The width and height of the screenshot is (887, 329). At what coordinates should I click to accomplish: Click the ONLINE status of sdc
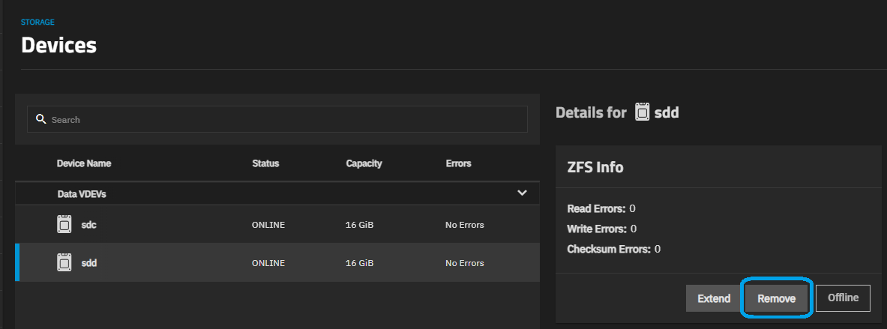coord(268,225)
